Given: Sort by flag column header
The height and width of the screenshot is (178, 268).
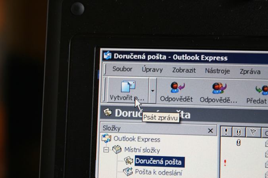Looking at the screenshot, I should [x=253, y=133].
